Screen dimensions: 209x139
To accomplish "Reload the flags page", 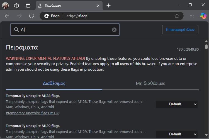I will point(31,16).
